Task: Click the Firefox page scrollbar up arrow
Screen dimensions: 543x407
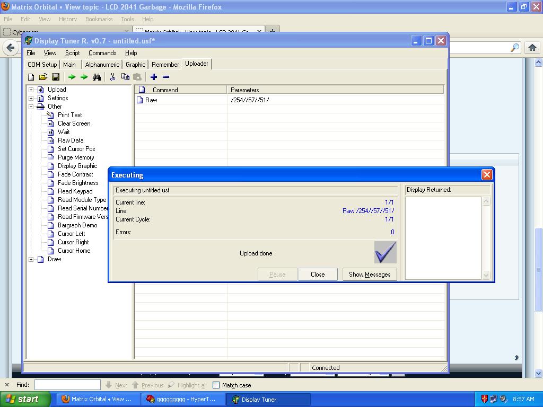Action: click(x=539, y=63)
